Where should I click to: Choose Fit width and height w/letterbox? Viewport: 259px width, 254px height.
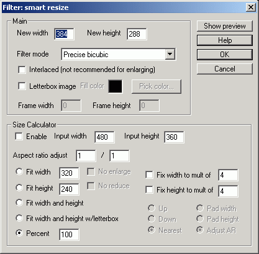coord(19,218)
